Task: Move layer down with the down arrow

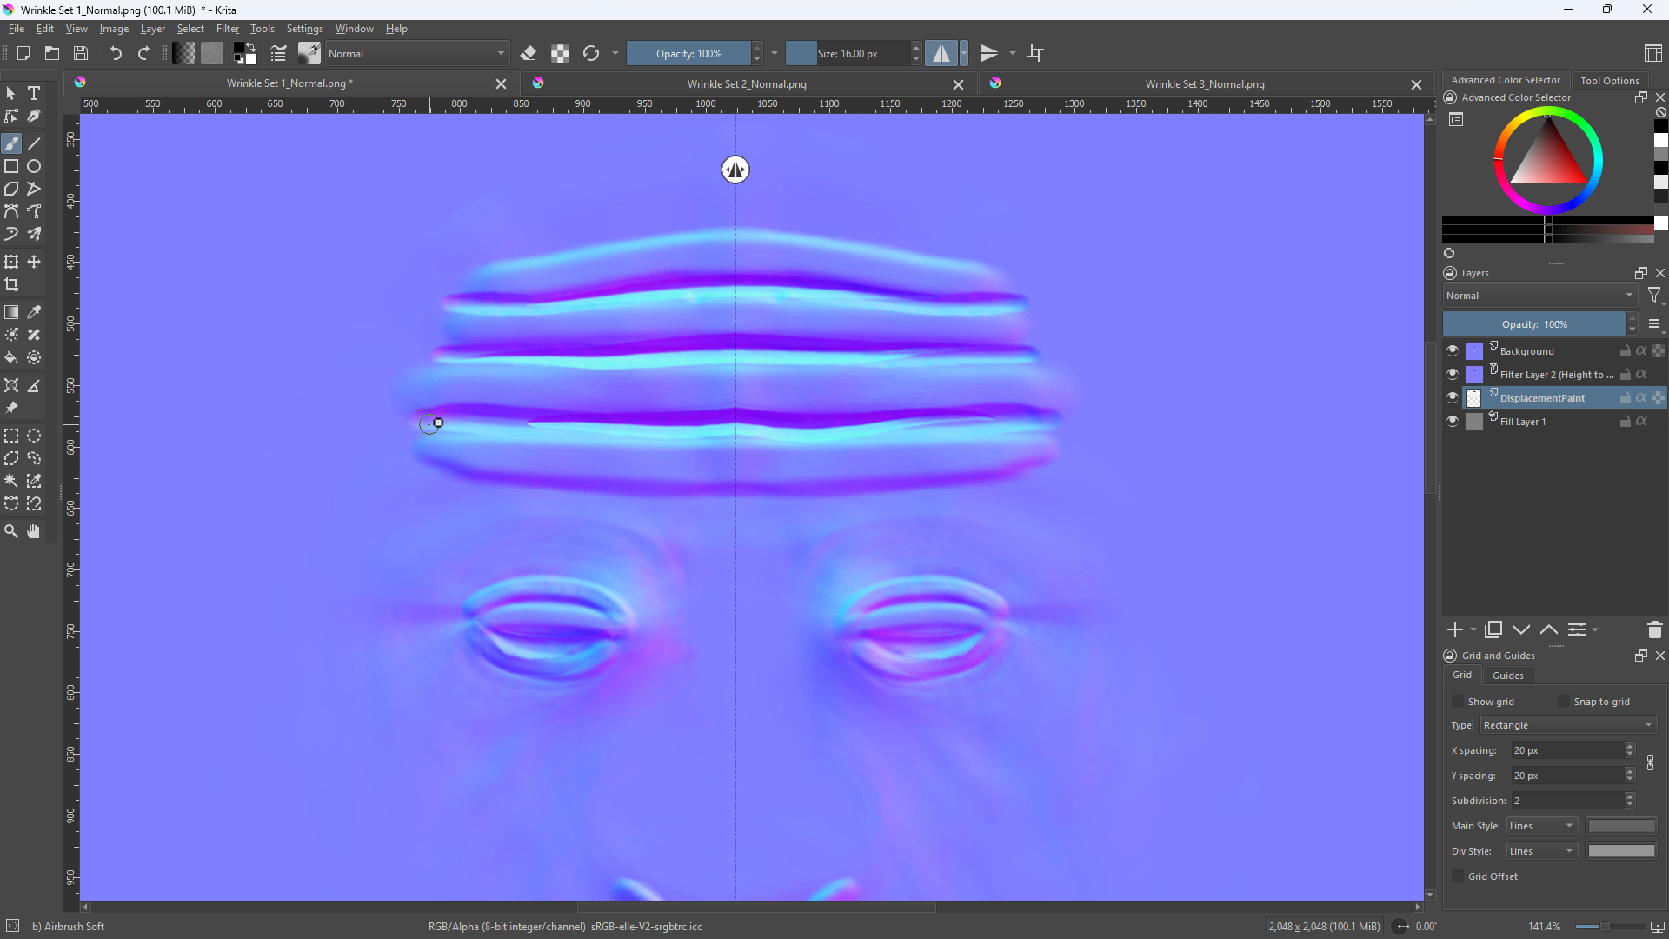Action: pos(1521,629)
